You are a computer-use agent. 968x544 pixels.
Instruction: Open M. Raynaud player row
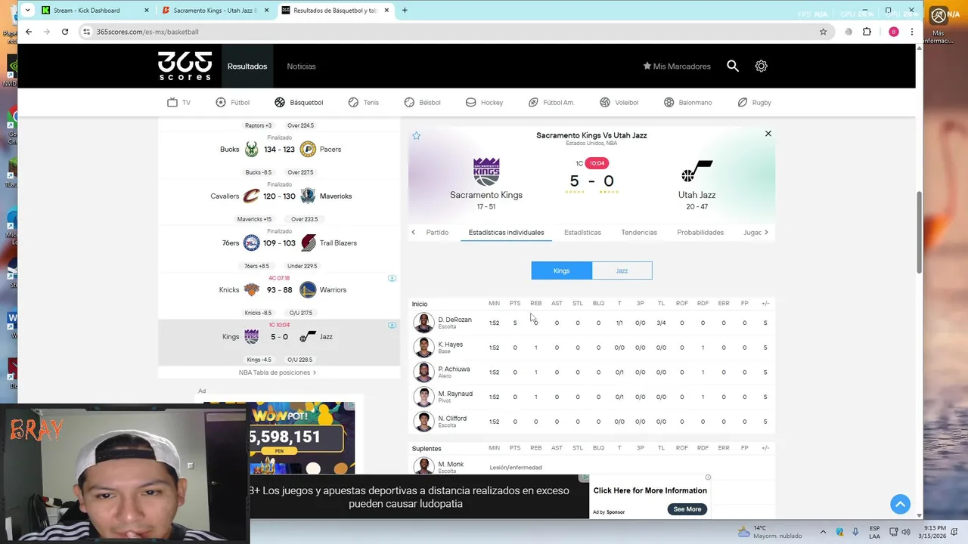(x=592, y=397)
